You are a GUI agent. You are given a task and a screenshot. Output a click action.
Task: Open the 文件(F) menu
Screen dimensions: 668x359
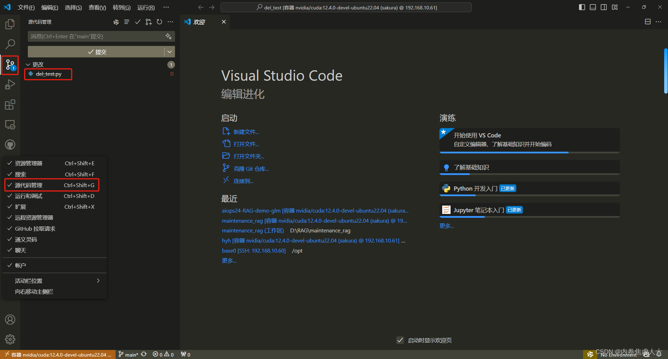26,7
